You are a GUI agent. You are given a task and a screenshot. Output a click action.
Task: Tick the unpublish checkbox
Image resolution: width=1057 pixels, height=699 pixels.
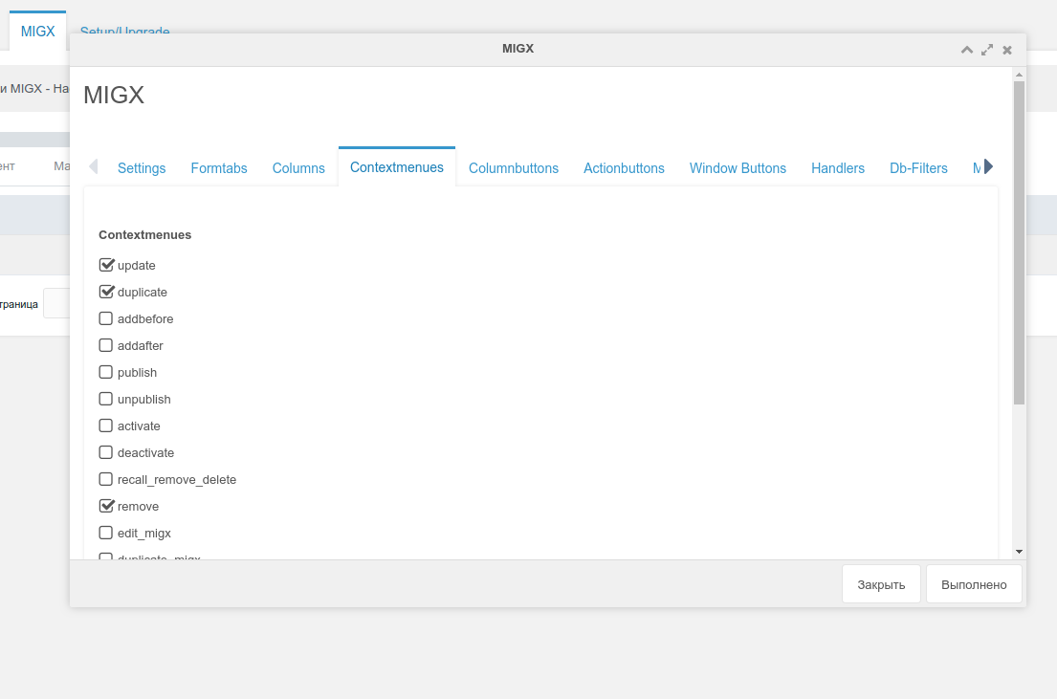(106, 399)
